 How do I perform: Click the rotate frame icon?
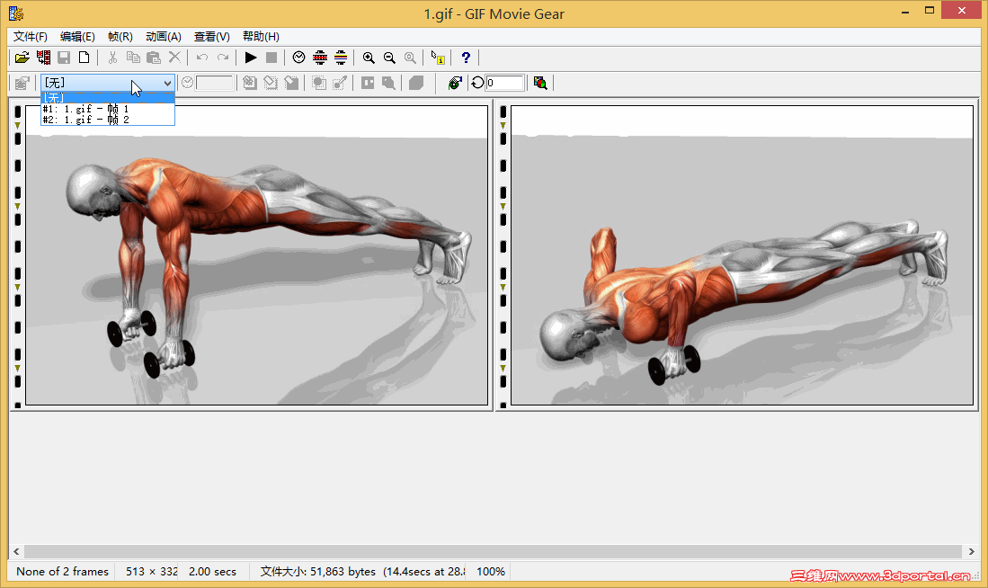click(x=271, y=84)
